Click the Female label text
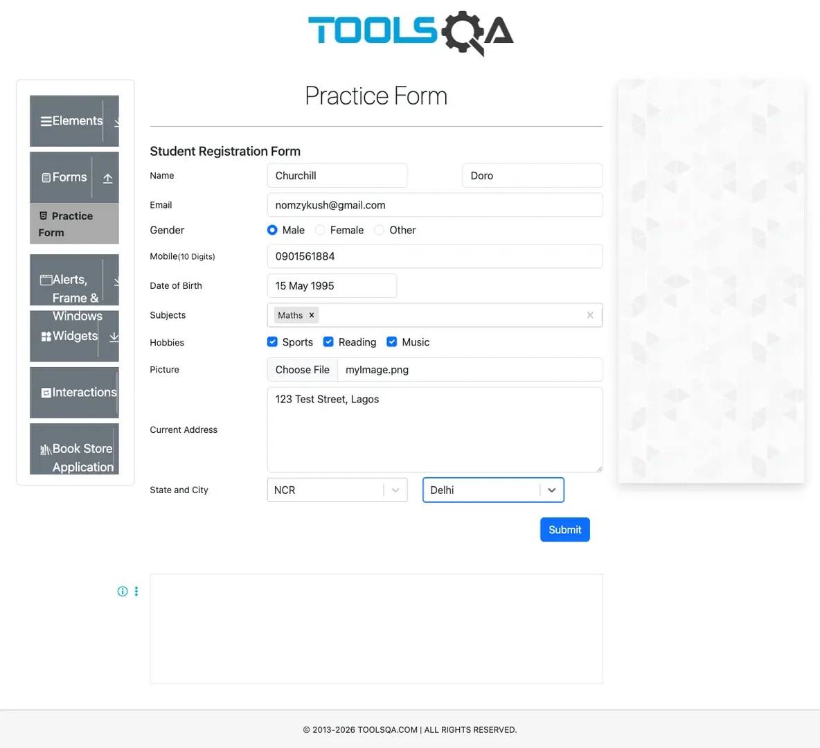This screenshot has height=748, width=820. [x=347, y=230]
